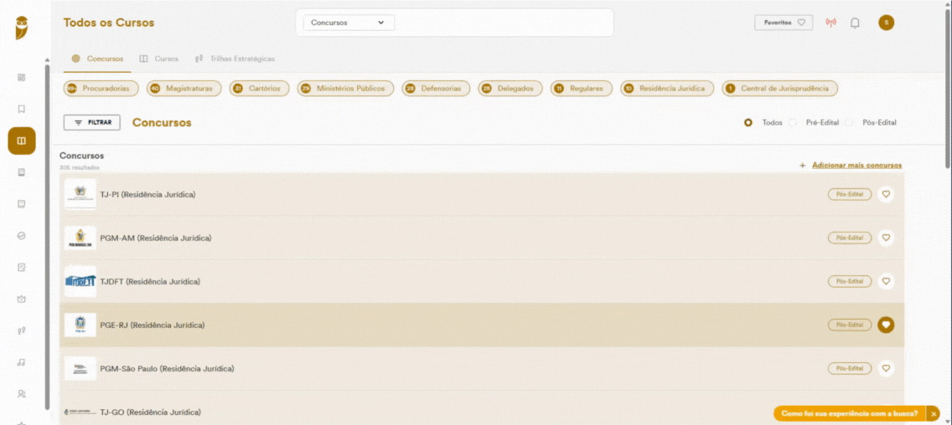Screen dimensions: 952x425
Task: Open TJDFT (Residência Jurídica) row text
Action: (150, 282)
